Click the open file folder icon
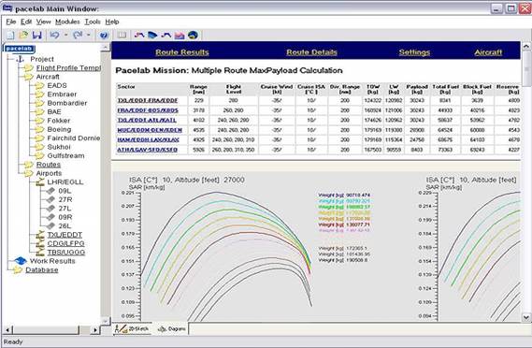The image size is (532, 348). point(23,35)
